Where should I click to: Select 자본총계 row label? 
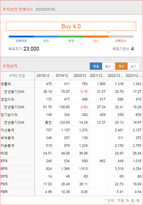(7, 146)
